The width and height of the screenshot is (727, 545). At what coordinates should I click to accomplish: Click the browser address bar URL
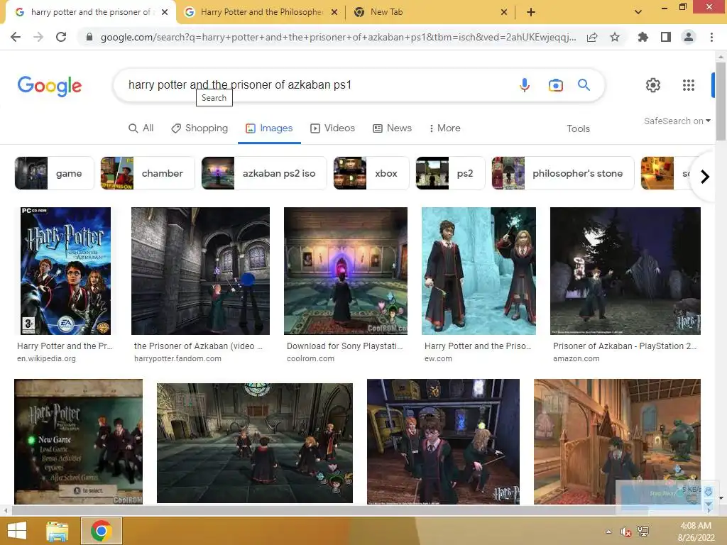[338, 37]
